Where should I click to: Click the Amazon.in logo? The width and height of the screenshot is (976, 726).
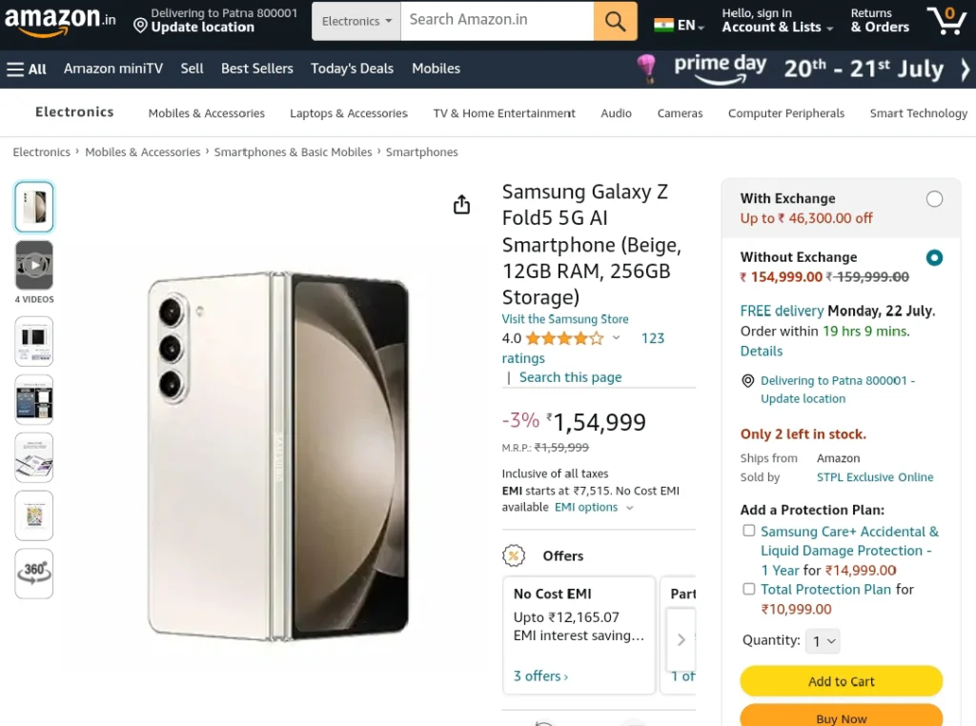click(x=60, y=21)
